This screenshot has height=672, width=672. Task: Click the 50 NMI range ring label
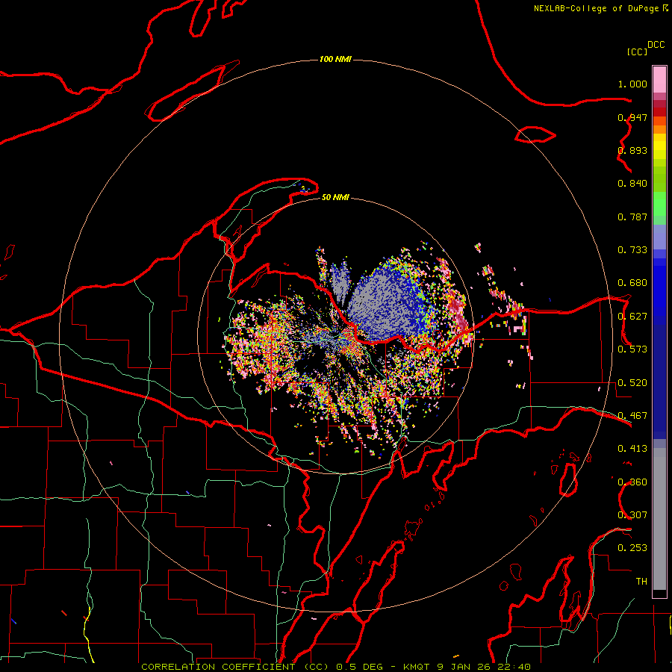coord(335,198)
